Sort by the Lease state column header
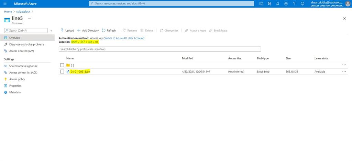 321,58
